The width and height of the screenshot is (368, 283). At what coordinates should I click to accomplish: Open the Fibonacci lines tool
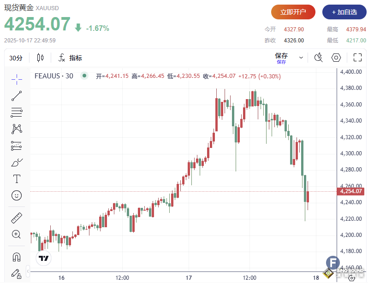tap(17, 112)
